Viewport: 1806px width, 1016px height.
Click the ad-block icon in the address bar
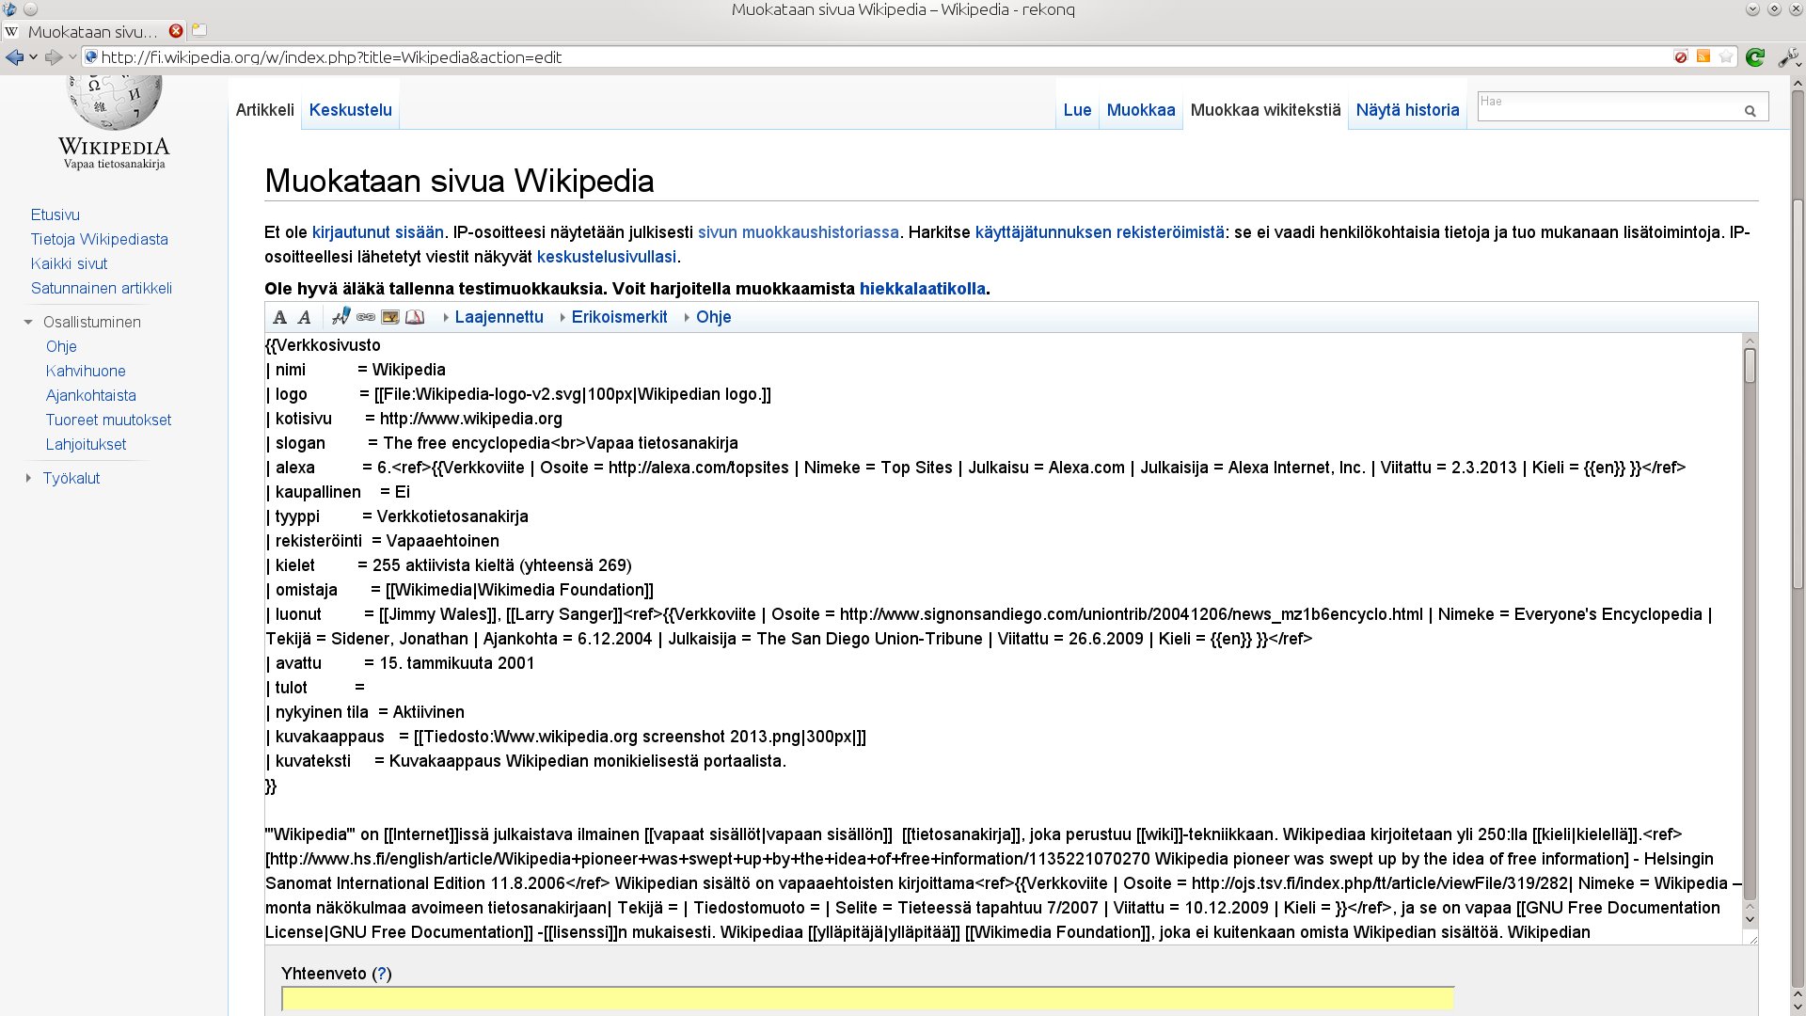pyautogui.click(x=1681, y=57)
